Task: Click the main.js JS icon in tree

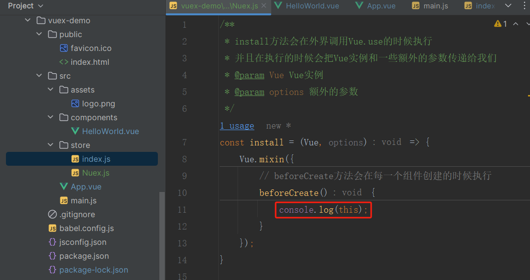Action: (63, 201)
